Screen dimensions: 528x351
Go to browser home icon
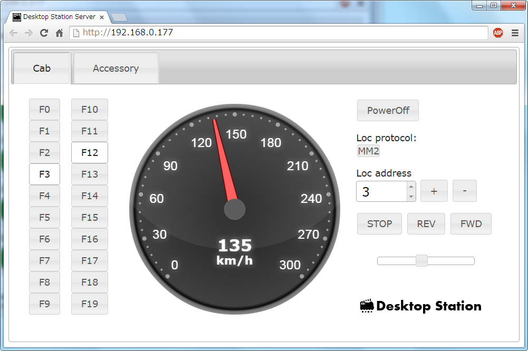coord(59,33)
